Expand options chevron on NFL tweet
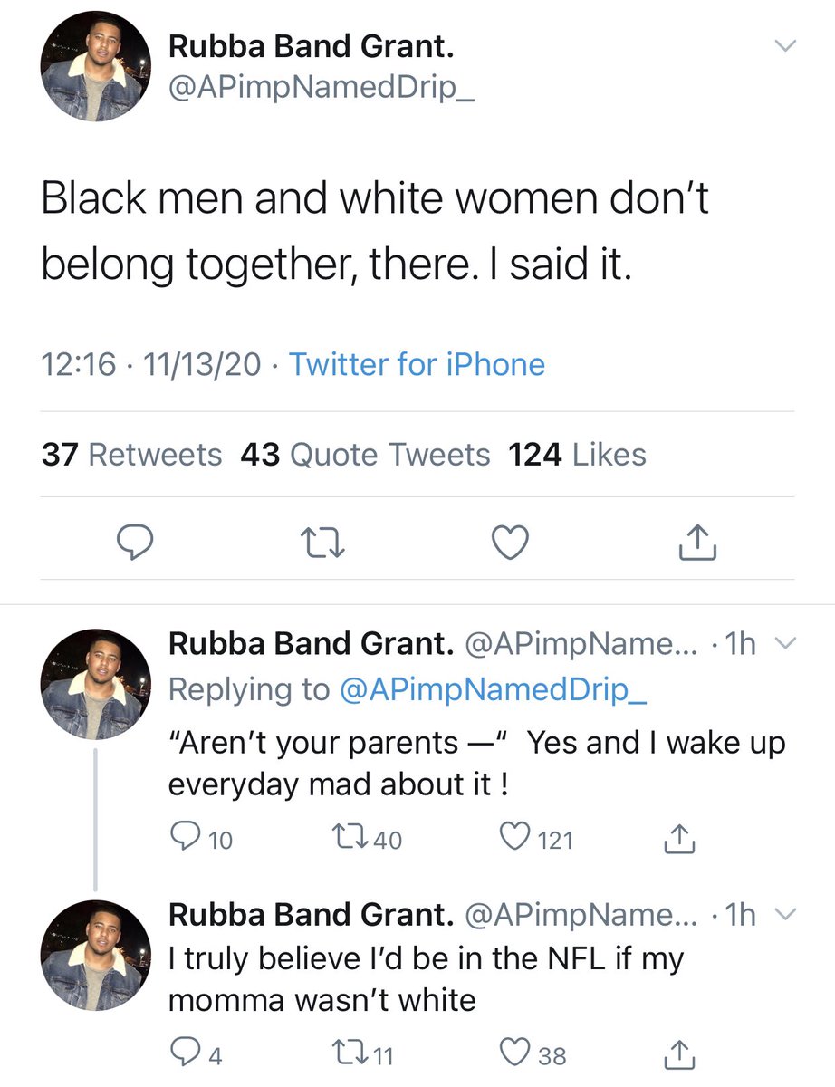Screen dimensions: 835x1087 (786, 915)
